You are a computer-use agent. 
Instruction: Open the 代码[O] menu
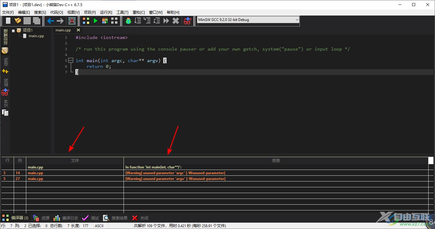57,12
